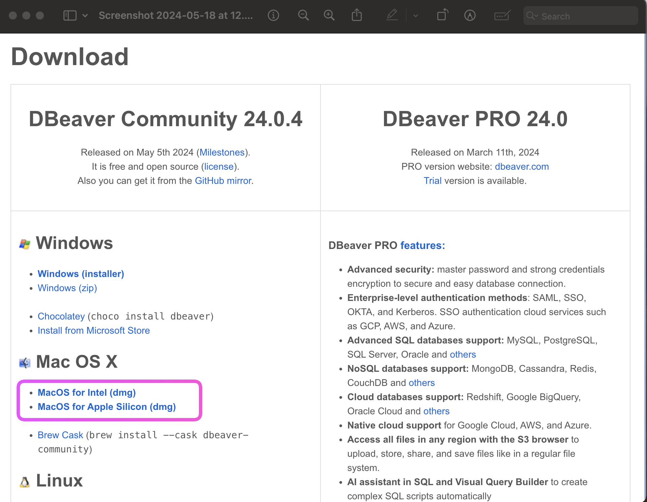The width and height of the screenshot is (647, 502).
Task: Expand the sidebar view dropdown chevron
Action: tap(85, 16)
